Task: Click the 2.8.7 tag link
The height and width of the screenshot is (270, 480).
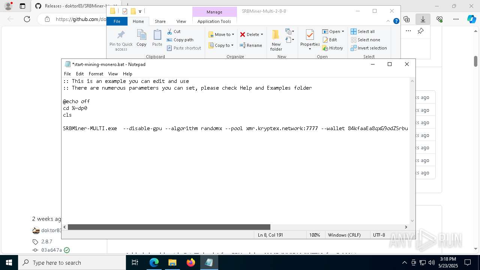Action: tap(46, 241)
